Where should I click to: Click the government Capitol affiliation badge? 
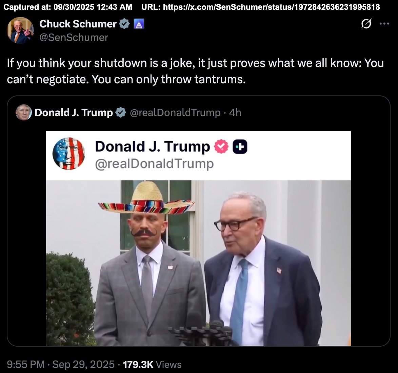139,24
